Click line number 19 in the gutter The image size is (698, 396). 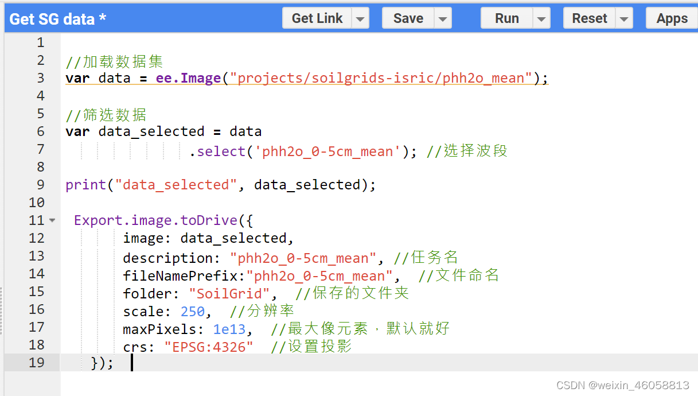[36, 362]
